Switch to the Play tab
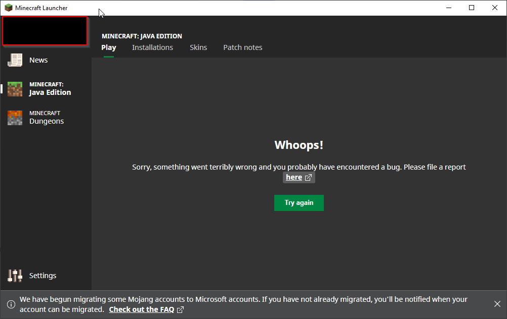Image resolution: width=507 pixels, height=319 pixels. [109, 47]
